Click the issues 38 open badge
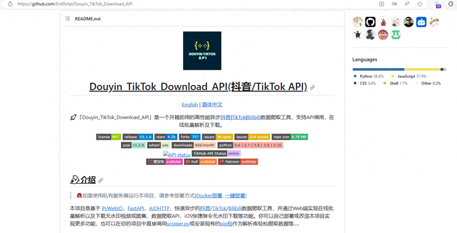This screenshot has height=233, width=457. (218, 137)
